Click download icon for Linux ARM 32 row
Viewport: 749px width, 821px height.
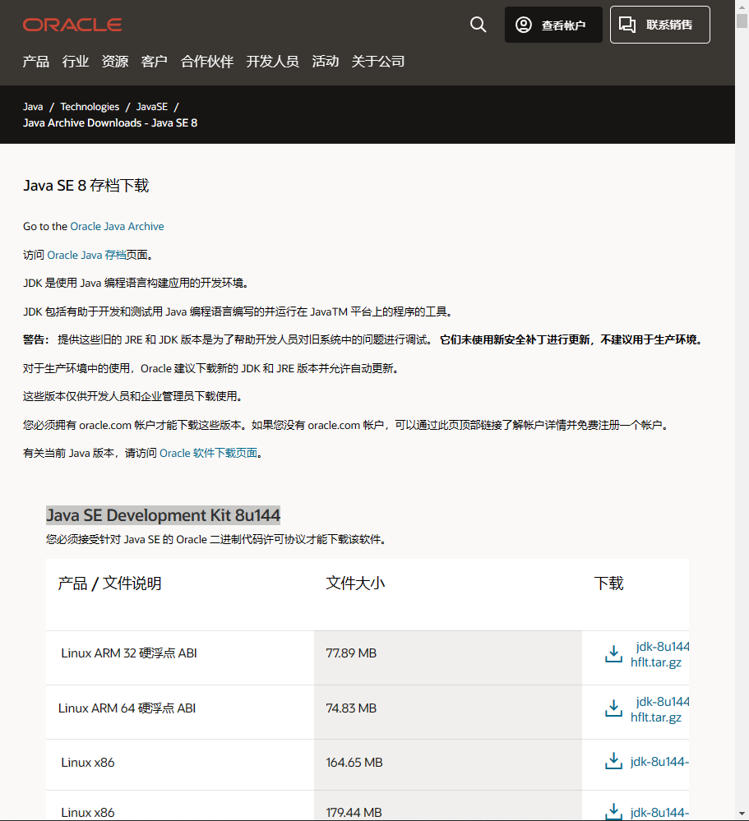pyautogui.click(x=613, y=653)
